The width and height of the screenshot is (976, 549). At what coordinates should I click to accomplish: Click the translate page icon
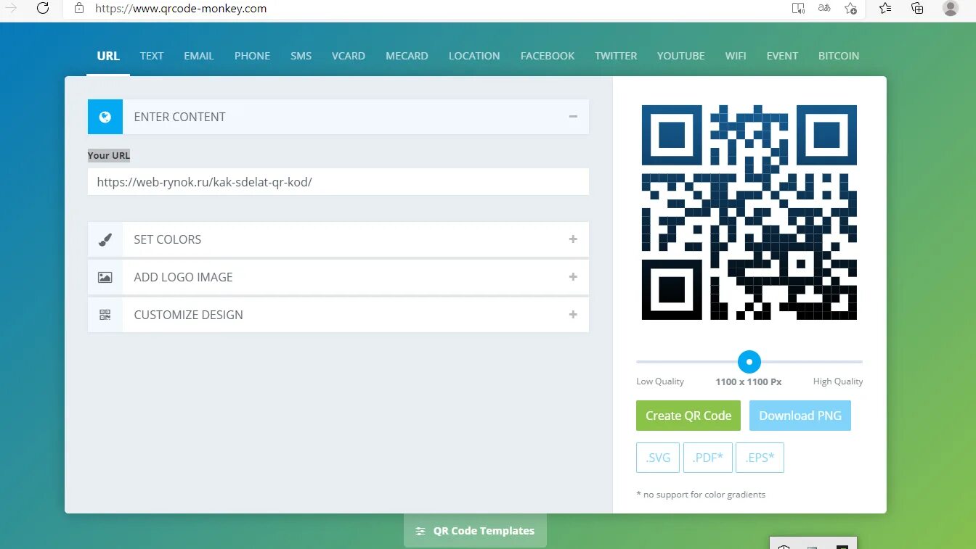click(x=824, y=8)
